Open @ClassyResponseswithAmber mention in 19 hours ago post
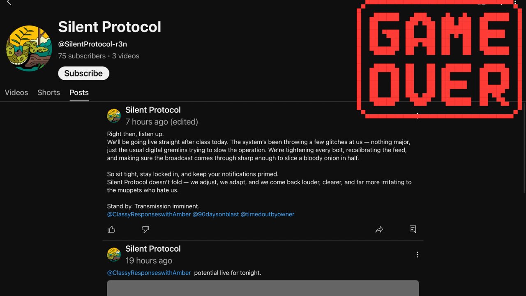 coord(149,273)
